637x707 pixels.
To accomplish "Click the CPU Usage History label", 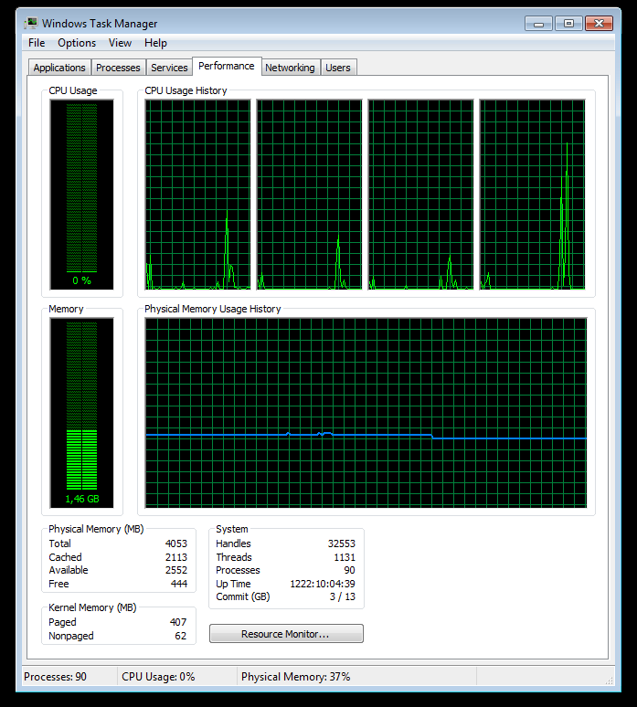I will pos(186,90).
